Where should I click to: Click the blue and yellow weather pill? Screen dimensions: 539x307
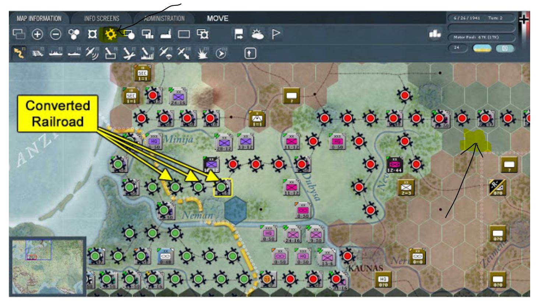coord(482,48)
